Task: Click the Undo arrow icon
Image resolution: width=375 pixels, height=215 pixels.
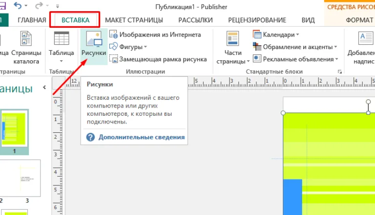Action: click(18, 5)
